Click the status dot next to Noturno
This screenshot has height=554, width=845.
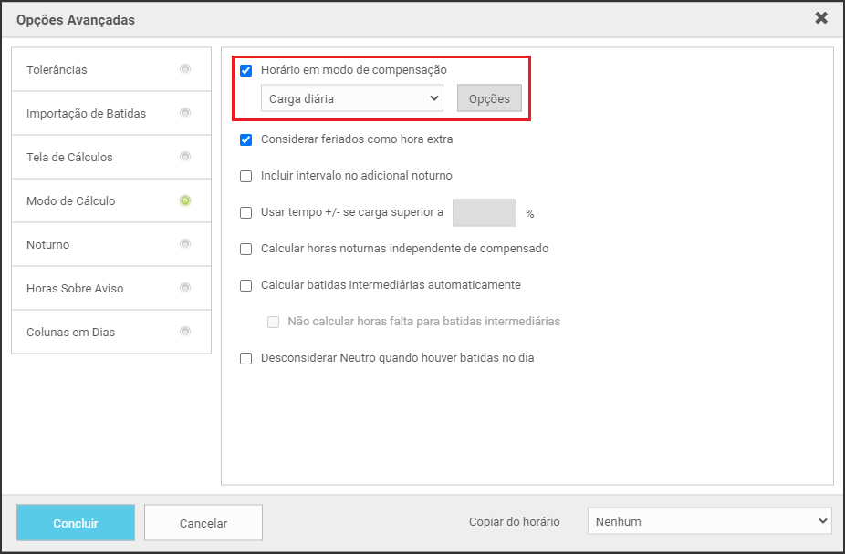coord(185,244)
